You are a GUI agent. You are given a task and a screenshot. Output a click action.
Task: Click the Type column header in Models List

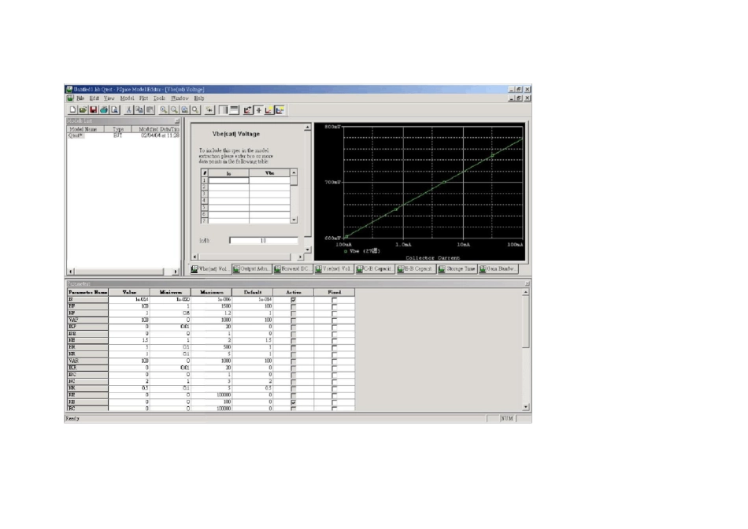point(118,129)
